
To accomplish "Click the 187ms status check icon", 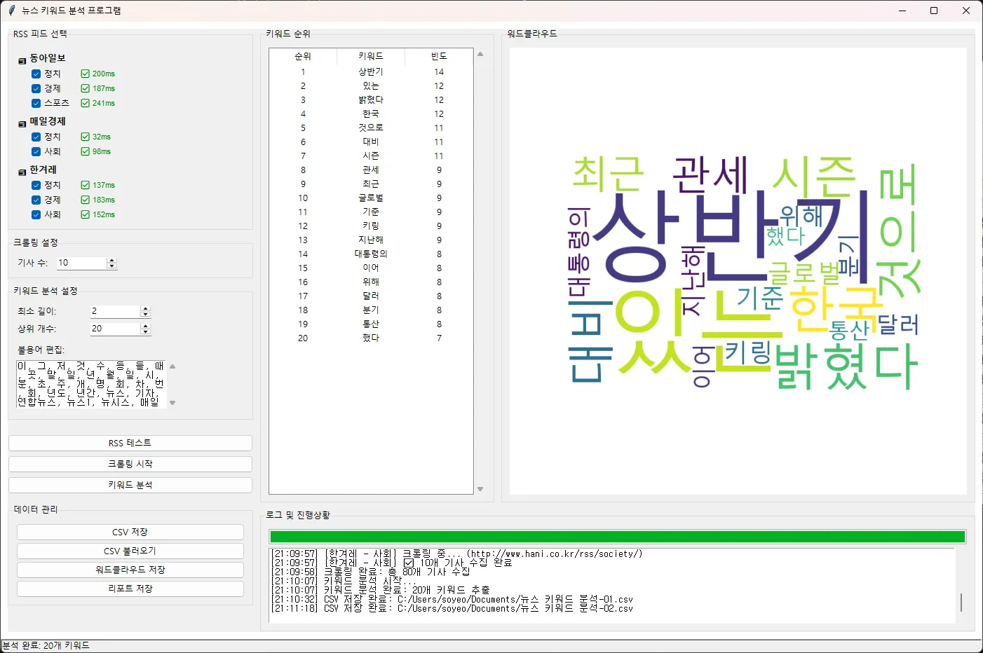I will click(x=85, y=88).
